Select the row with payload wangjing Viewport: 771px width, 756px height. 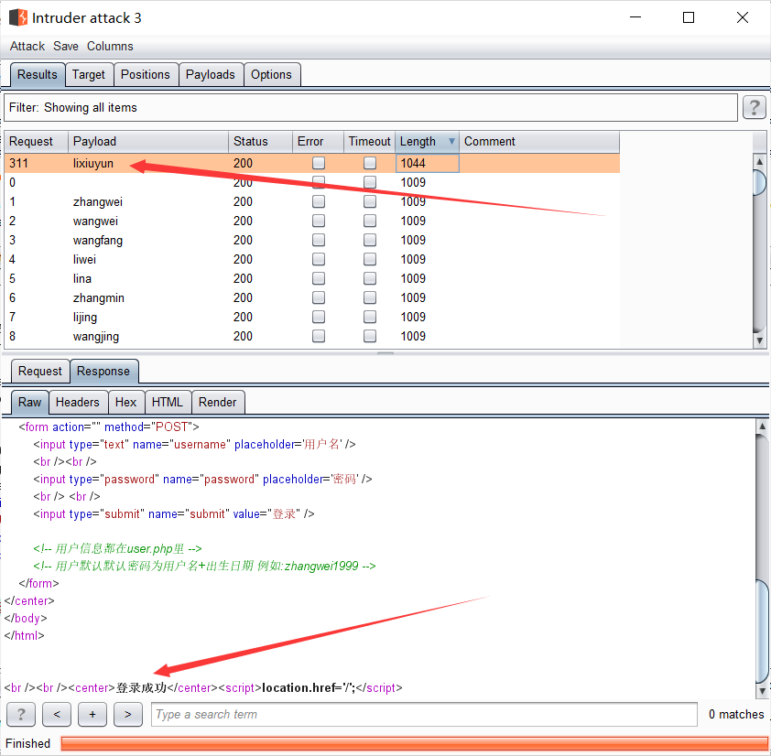point(311,336)
